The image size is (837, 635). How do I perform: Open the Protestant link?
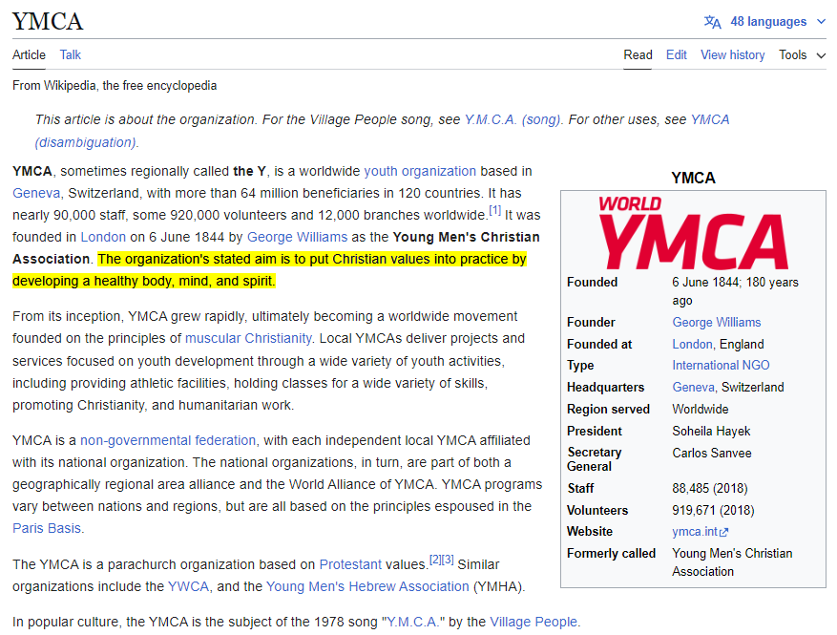[x=350, y=564]
